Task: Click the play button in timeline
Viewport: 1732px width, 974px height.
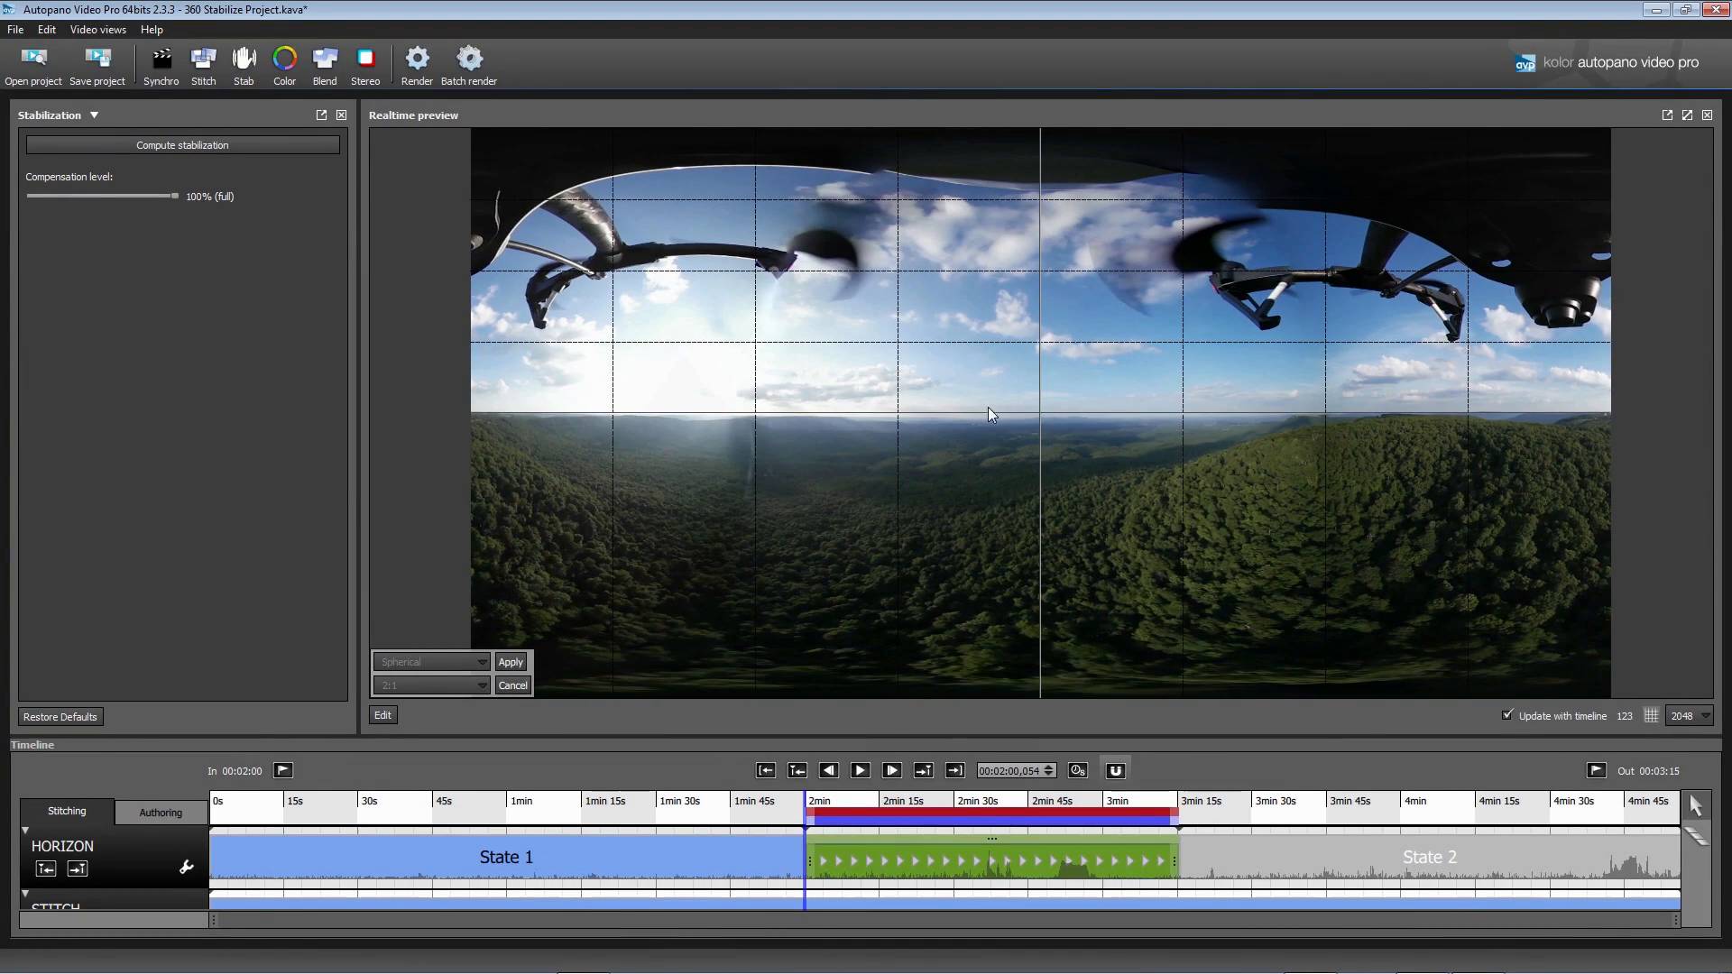Action: pyautogui.click(x=859, y=769)
